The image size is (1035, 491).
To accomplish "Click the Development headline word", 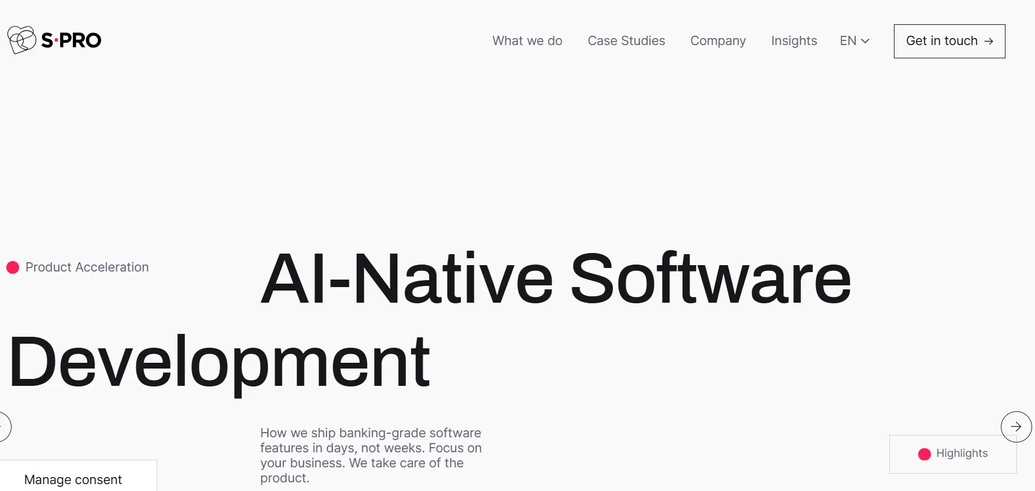I will point(219,363).
